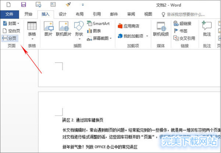This screenshot has height=153, width=221.
Task: Insert a SmartArt graphic
Action: pyautogui.click(x=98, y=24)
